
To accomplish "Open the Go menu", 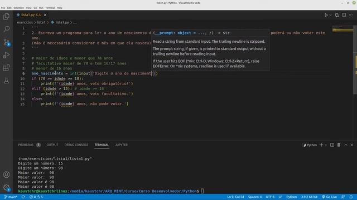I will point(35,8).
